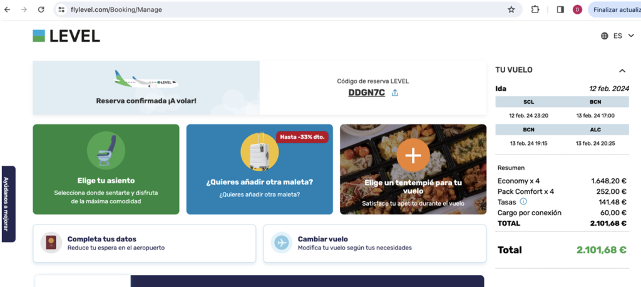Toggle the browser side panel icon
Screen dimensions: 641x287
[560, 10]
